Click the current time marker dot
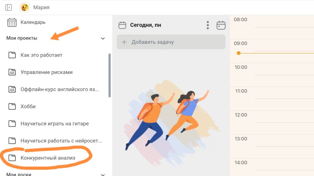This screenshot has width=314, height=176. 239,53
